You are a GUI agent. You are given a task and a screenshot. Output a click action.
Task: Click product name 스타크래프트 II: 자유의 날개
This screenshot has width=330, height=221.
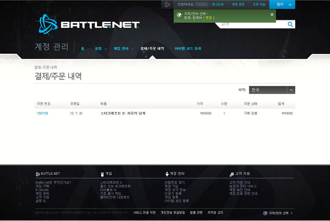pyautogui.click(x=123, y=113)
